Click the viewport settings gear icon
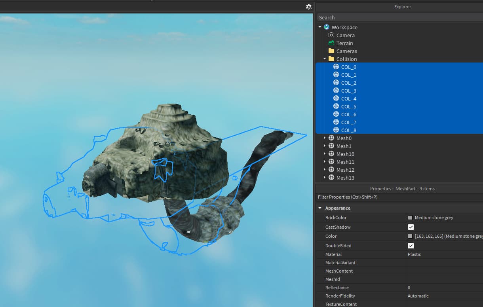 click(x=309, y=7)
